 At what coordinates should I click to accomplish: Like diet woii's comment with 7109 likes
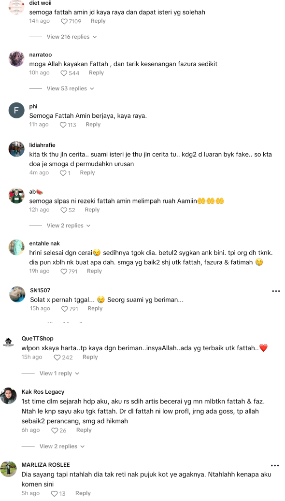[64, 21]
